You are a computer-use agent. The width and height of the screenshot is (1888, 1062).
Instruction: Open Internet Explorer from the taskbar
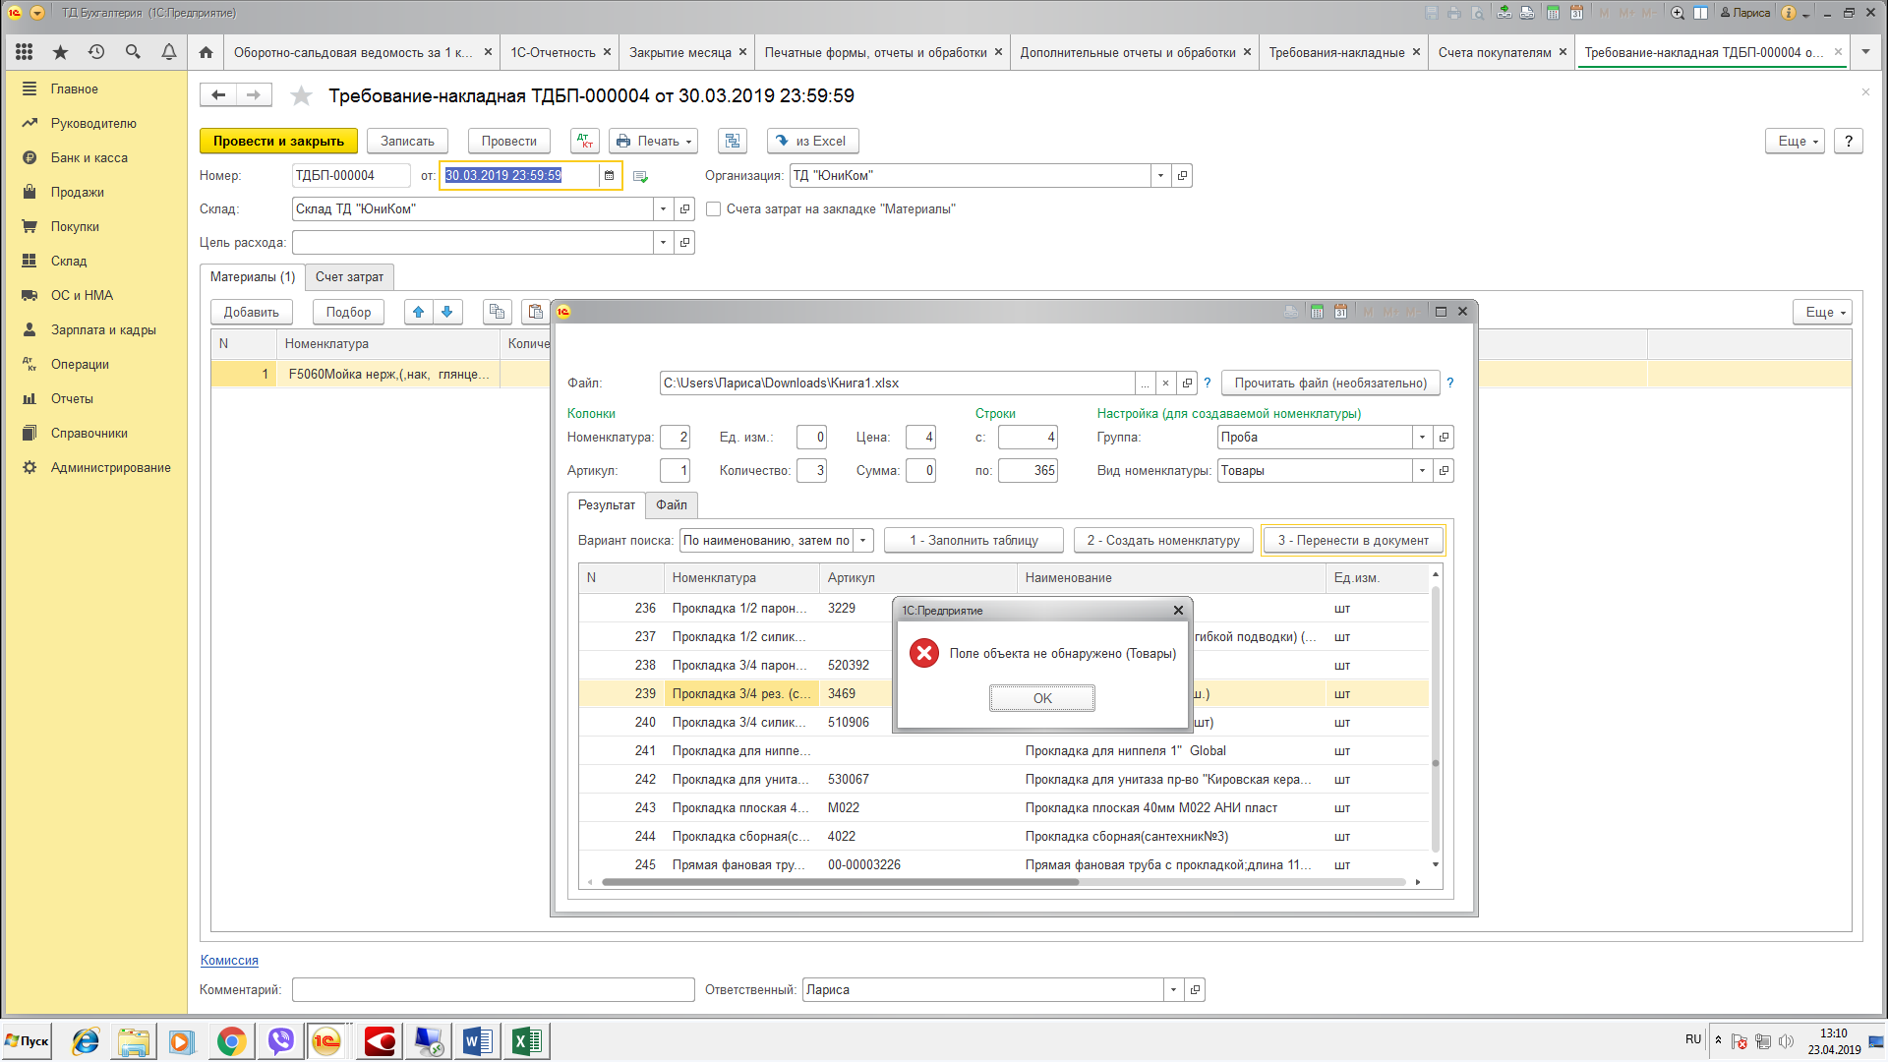pos(86,1041)
